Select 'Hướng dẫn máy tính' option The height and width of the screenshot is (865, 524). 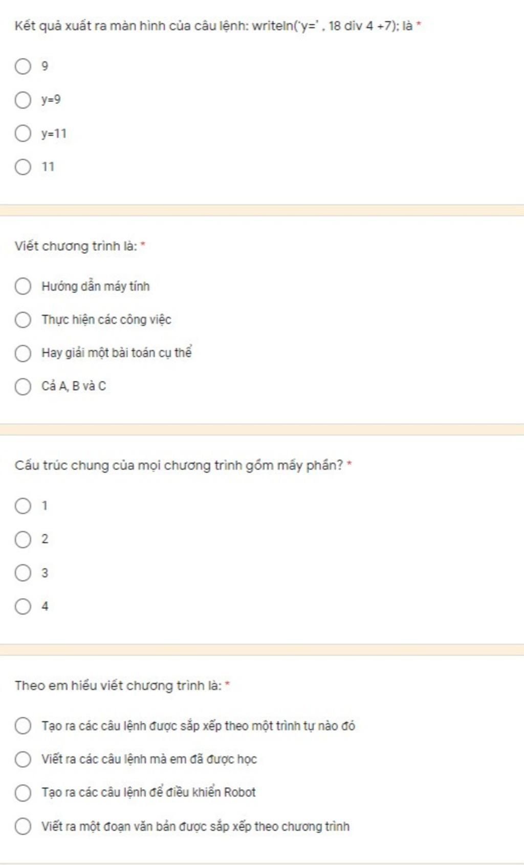(x=23, y=286)
